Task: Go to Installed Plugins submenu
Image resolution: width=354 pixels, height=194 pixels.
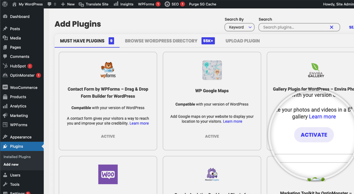Action: [17, 157]
